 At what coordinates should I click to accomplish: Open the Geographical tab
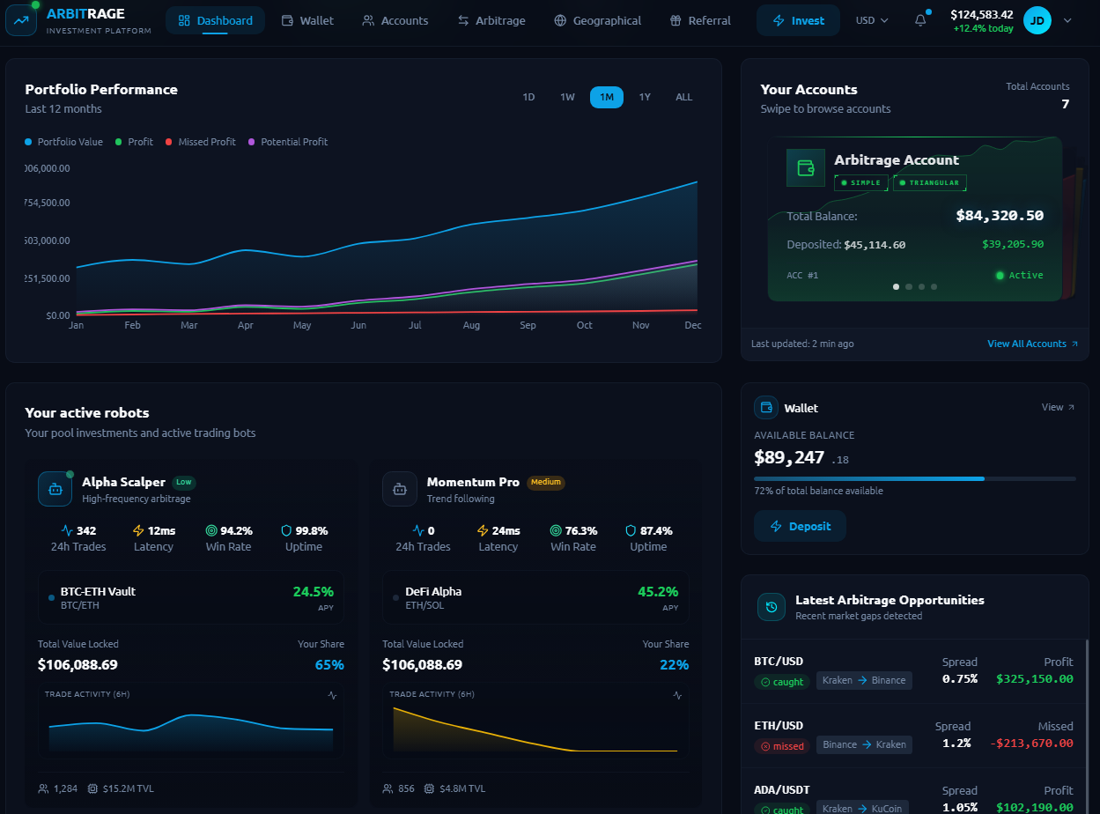coord(598,20)
